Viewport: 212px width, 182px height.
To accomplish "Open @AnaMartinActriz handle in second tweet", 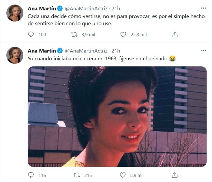I will [x=86, y=51].
